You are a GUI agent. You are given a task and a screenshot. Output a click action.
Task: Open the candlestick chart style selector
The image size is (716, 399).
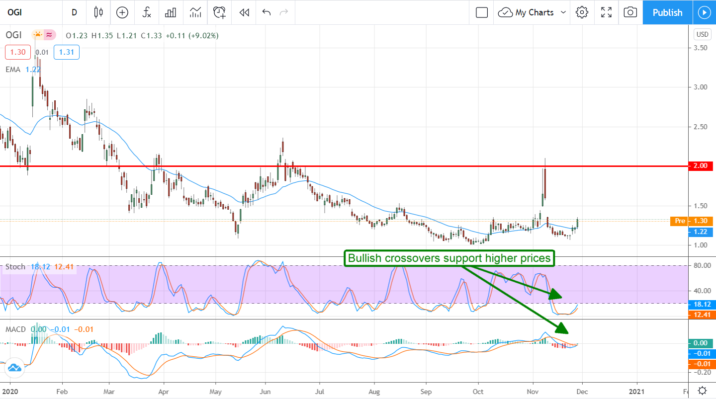[98, 12]
